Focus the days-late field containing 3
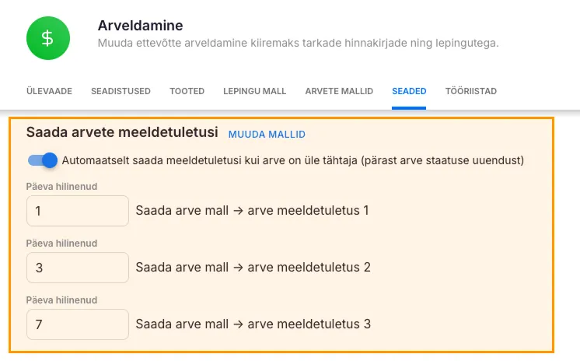Image resolution: width=580 pixels, height=361 pixels. coord(77,268)
